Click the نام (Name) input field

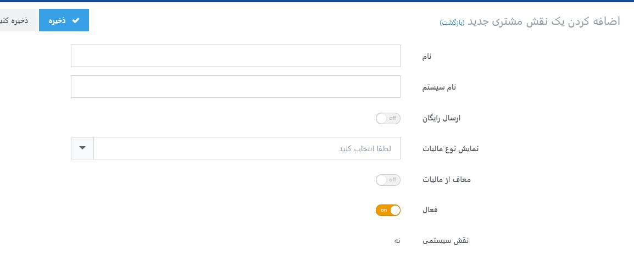pos(235,56)
